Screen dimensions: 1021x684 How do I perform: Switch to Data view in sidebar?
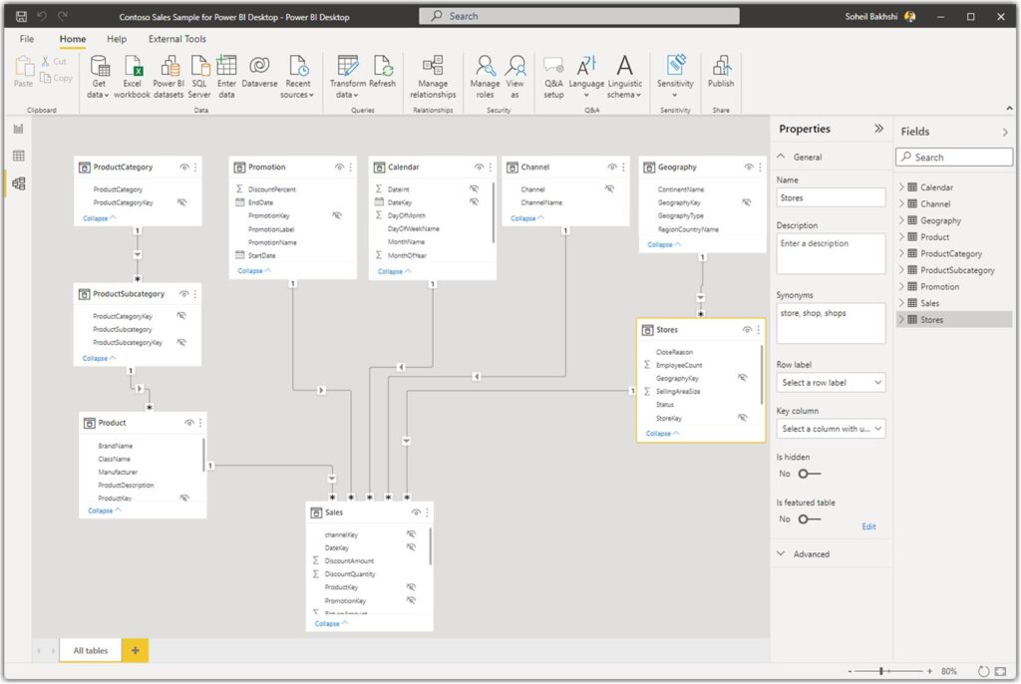[x=18, y=156]
